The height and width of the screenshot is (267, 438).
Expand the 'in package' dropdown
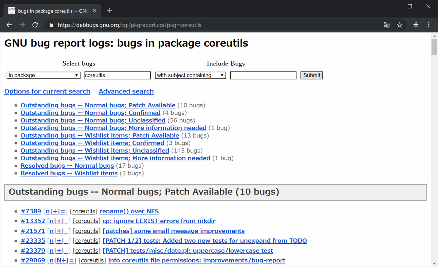(x=43, y=76)
